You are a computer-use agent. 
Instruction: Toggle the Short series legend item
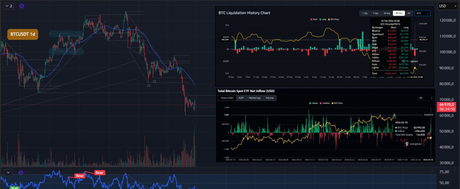pyautogui.click(x=314, y=19)
